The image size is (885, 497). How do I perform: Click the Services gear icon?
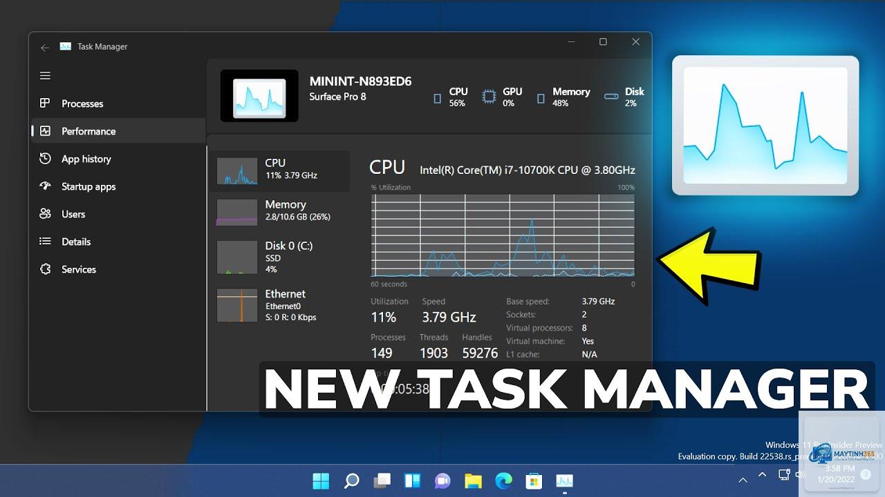point(45,269)
